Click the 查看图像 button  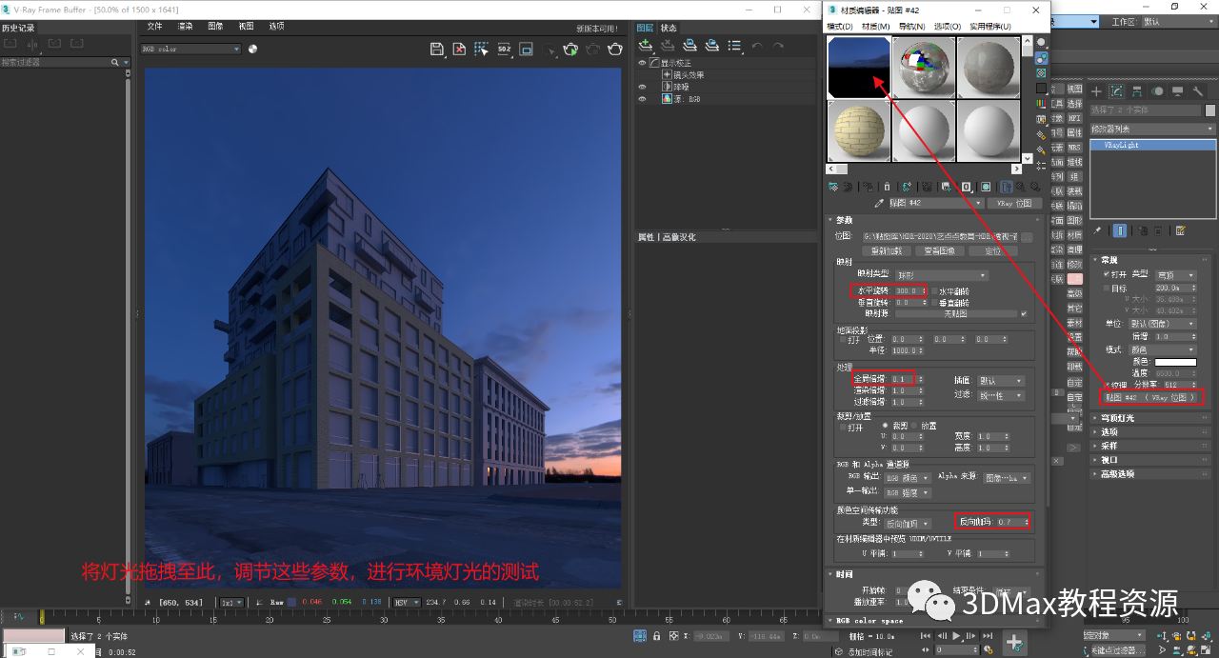click(x=939, y=249)
